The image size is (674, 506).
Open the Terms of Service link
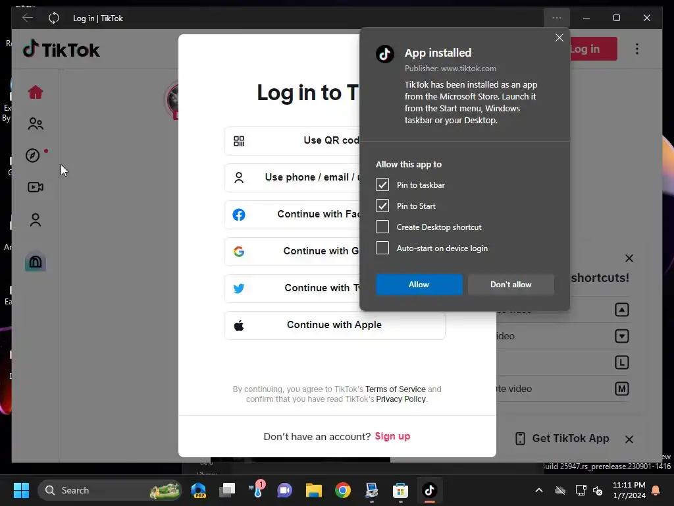(395, 389)
